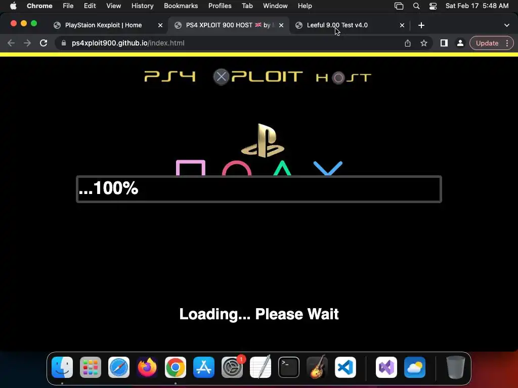The image size is (518, 388).
Task: Click the Loading Please Wait text
Action: tap(258, 314)
